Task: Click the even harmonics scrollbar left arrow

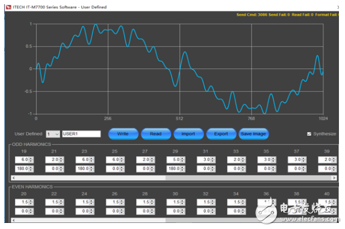Action: [14, 220]
